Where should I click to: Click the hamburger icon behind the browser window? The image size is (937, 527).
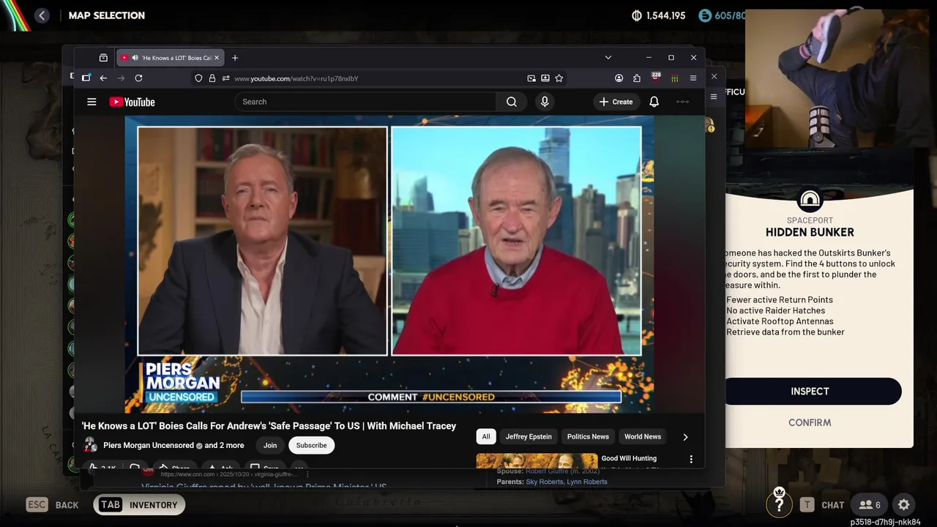point(714,97)
